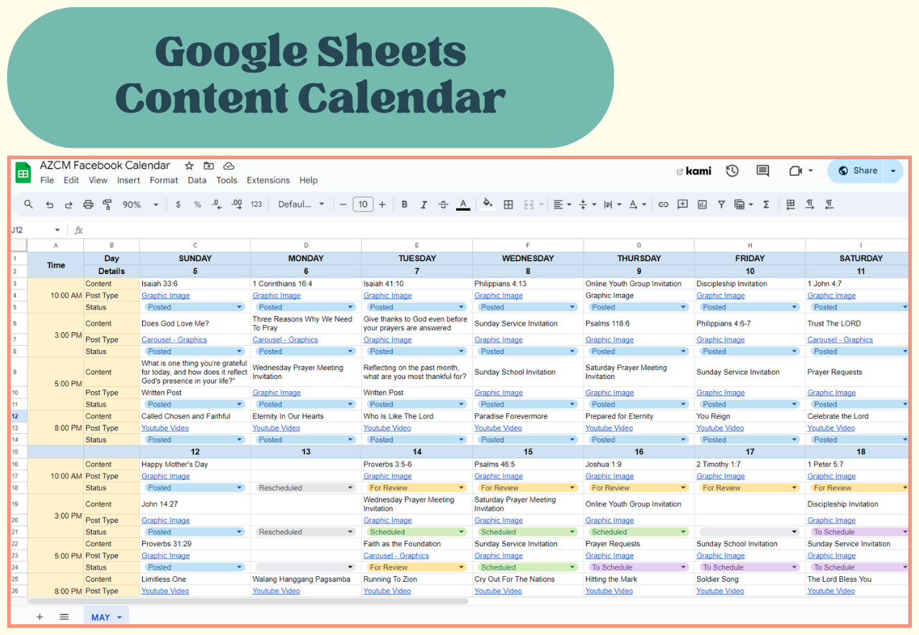Insert a comment from the toolbar
This screenshot has height=635, width=919.
[683, 204]
